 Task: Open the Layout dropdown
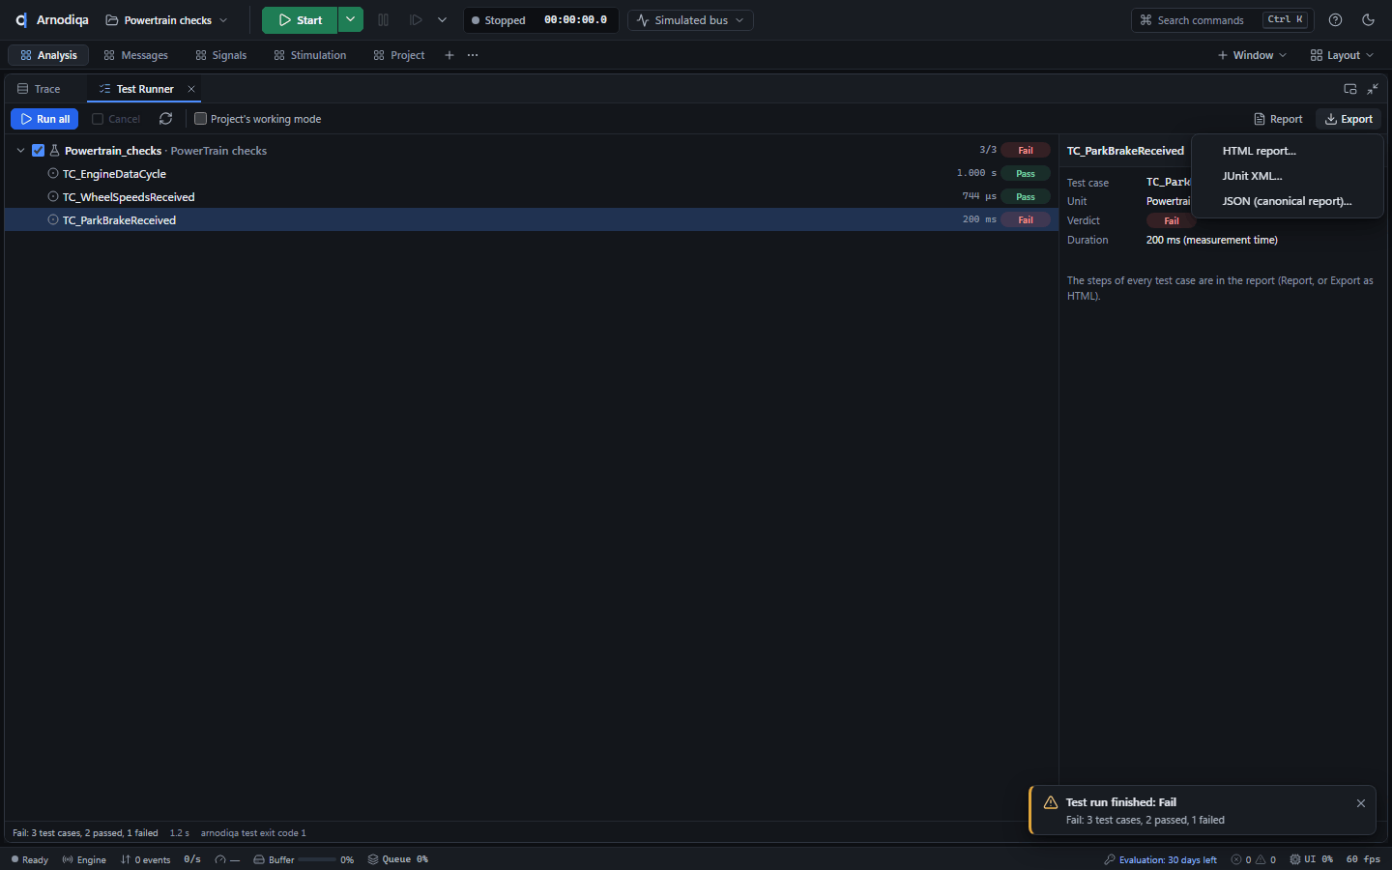1342,55
